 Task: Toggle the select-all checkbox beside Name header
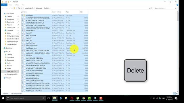[x=22, y=12]
